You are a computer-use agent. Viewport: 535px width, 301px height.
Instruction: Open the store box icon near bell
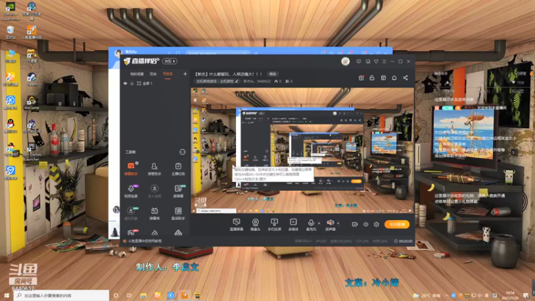383,78
